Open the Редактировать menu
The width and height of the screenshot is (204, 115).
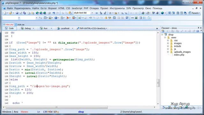[x=22, y=8]
